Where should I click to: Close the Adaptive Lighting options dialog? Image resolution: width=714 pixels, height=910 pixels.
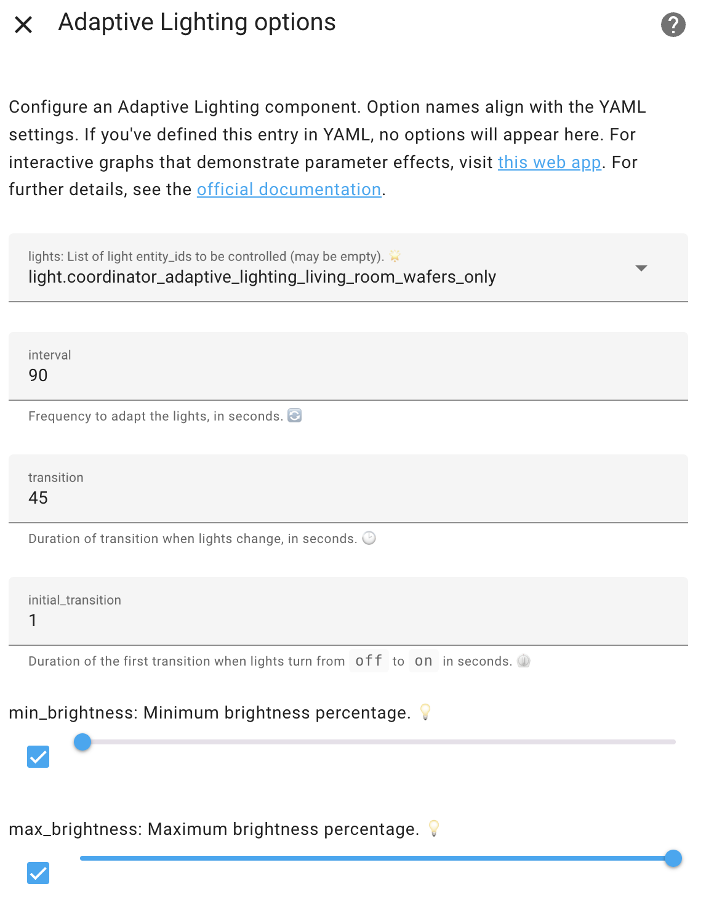[x=23, y=25]
